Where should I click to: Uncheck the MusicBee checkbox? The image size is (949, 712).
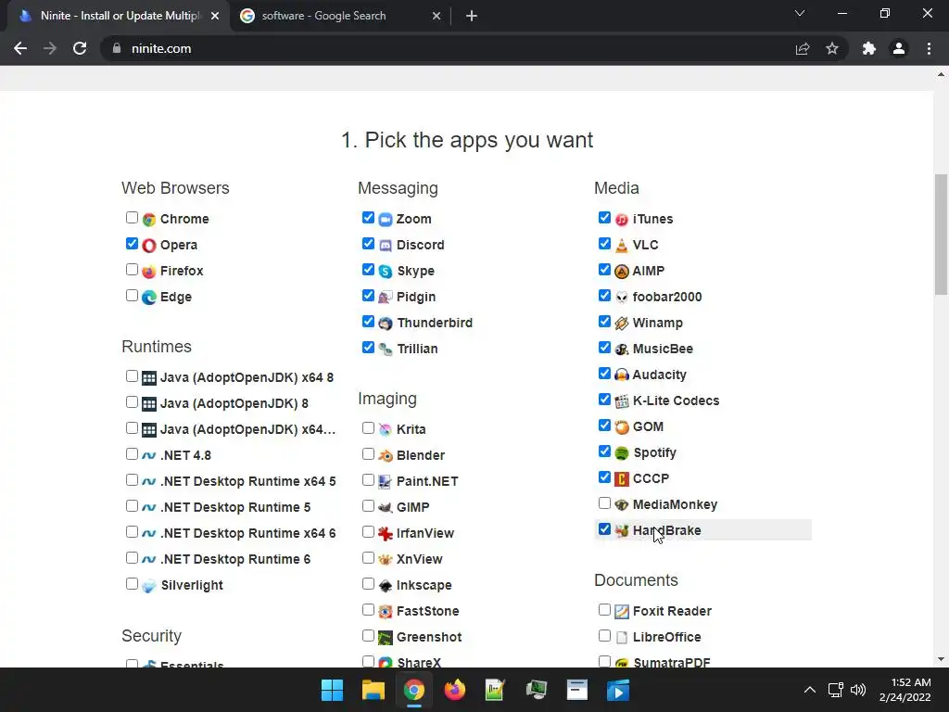[604, 348]
